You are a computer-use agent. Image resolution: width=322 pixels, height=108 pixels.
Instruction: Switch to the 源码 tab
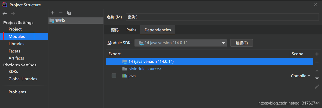pyautogui.click(x=115, y=30)
